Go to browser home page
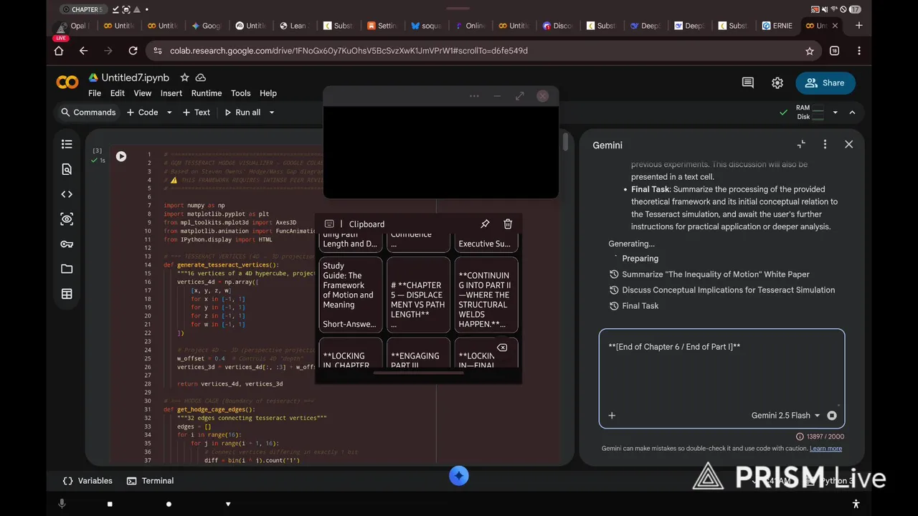 point(59,51)
